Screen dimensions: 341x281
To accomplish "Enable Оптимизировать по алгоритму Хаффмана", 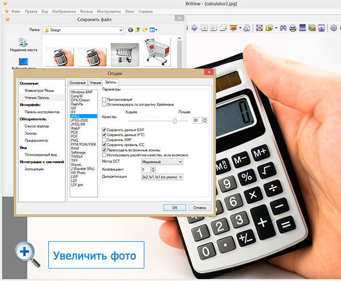I will (x=104, y=104).
